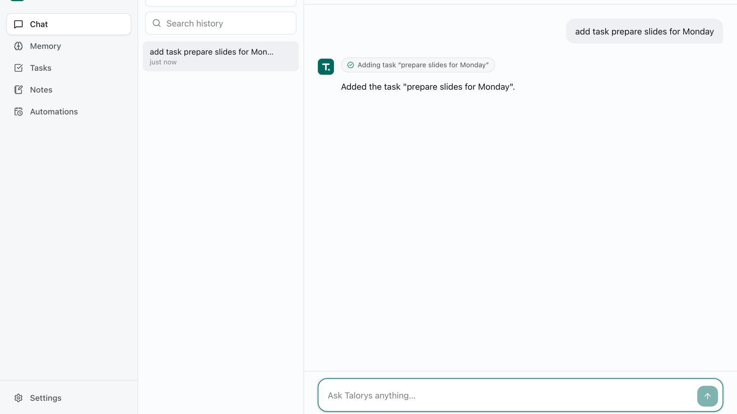
Task: Open Settings at the sidebar bottom
Action: [69, 398]
